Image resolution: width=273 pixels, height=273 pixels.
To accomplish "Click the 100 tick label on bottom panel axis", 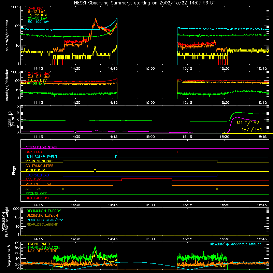I will coord(16,243).
